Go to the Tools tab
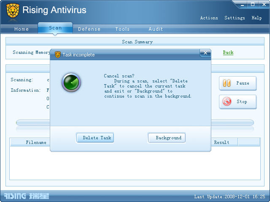Screen dimensions: 270x202 tap(122, 29)
